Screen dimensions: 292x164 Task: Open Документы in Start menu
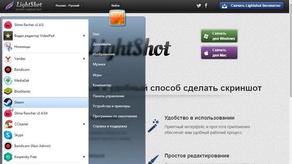(102, 44)
